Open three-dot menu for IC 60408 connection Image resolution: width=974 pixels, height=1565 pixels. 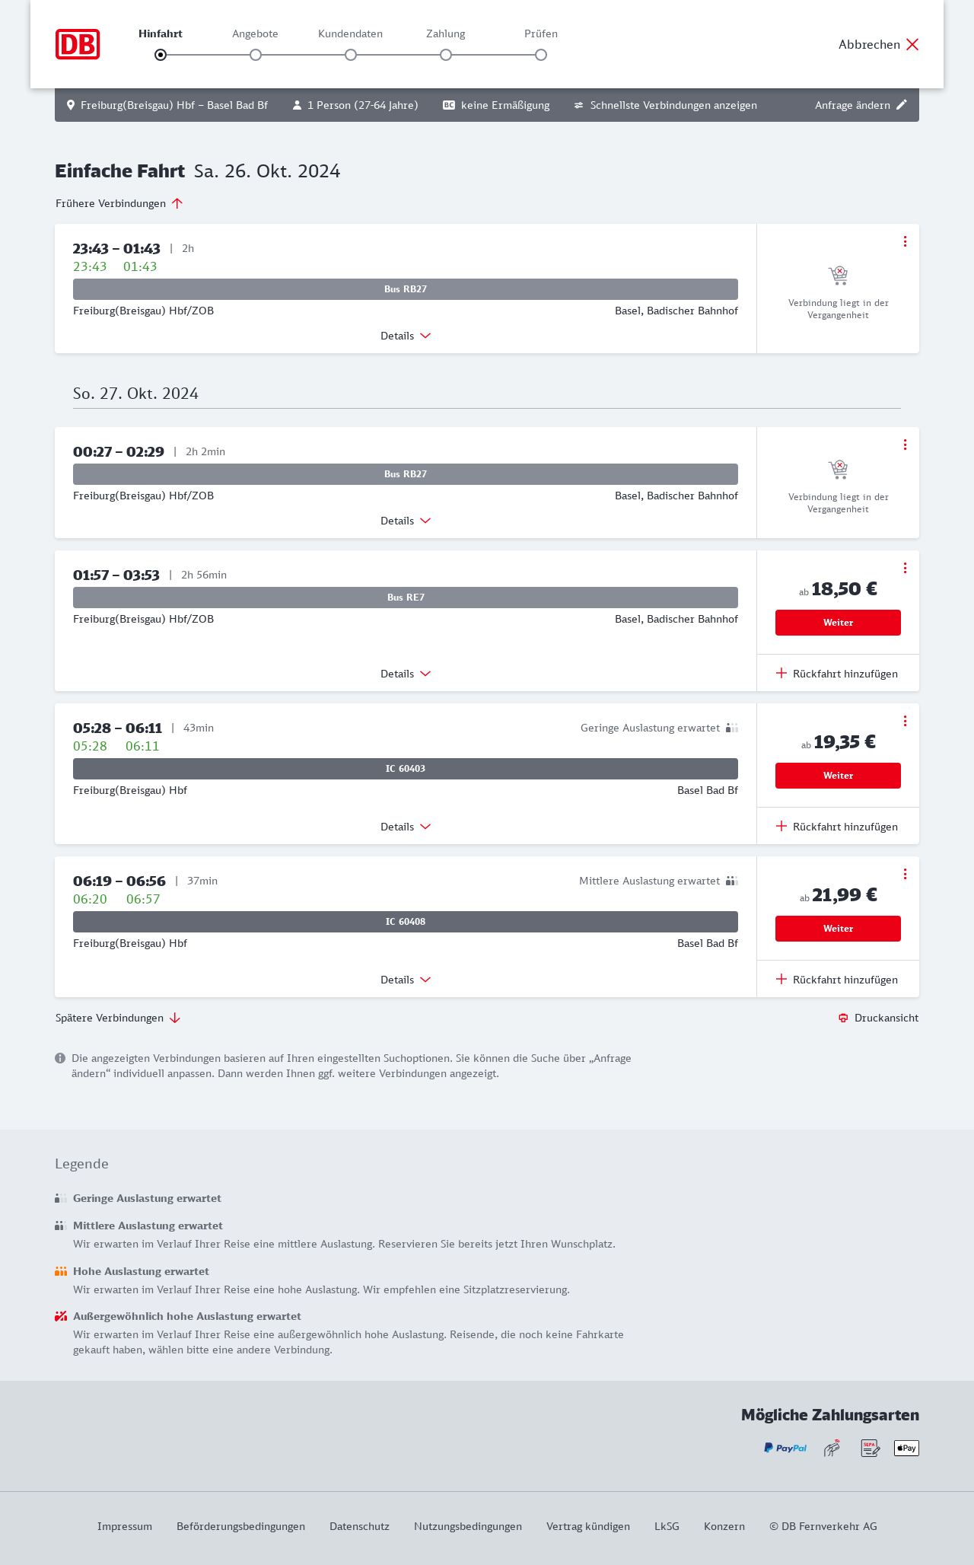click(905, 874)
